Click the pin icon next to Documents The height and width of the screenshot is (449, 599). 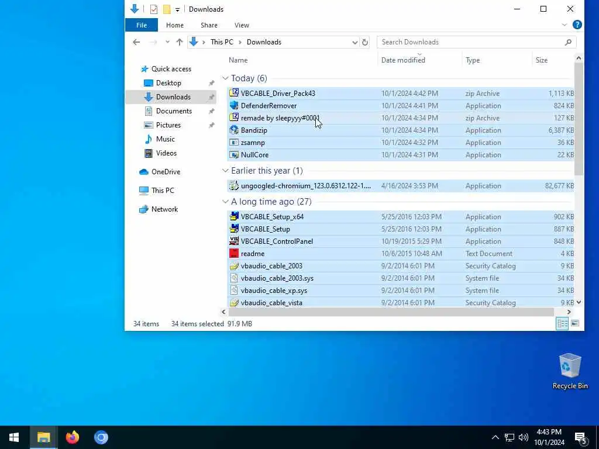211,111
